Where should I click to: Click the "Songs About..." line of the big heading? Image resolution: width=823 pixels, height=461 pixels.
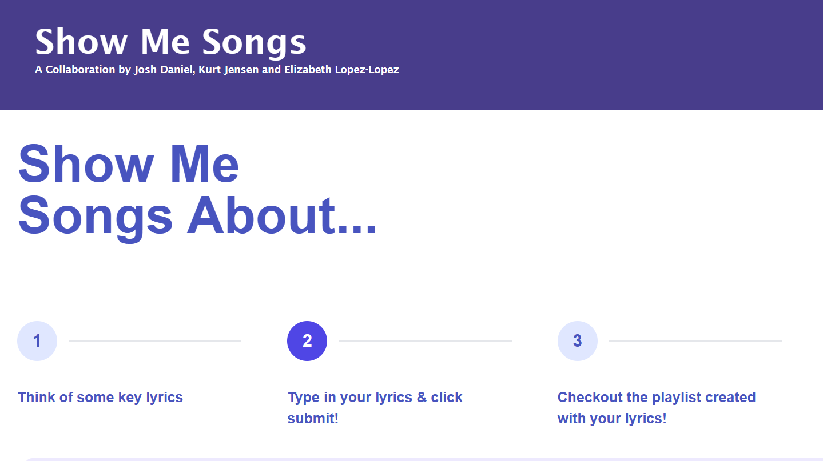point(197,215)
